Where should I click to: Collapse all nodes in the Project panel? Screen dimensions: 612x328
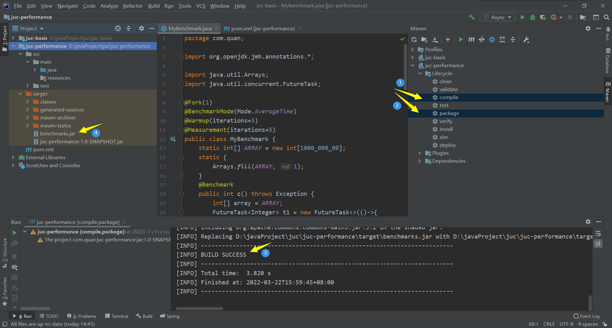[128, 28]
